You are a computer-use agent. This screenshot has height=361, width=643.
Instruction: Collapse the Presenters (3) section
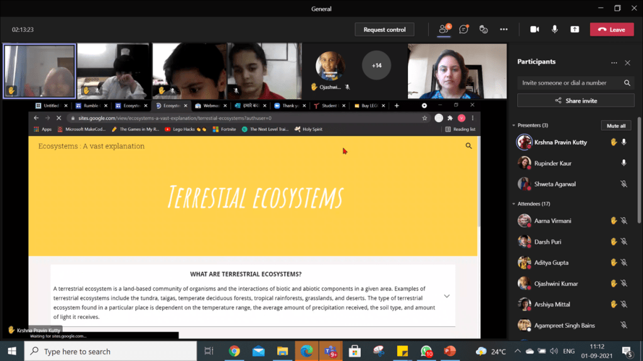point(514,126)
